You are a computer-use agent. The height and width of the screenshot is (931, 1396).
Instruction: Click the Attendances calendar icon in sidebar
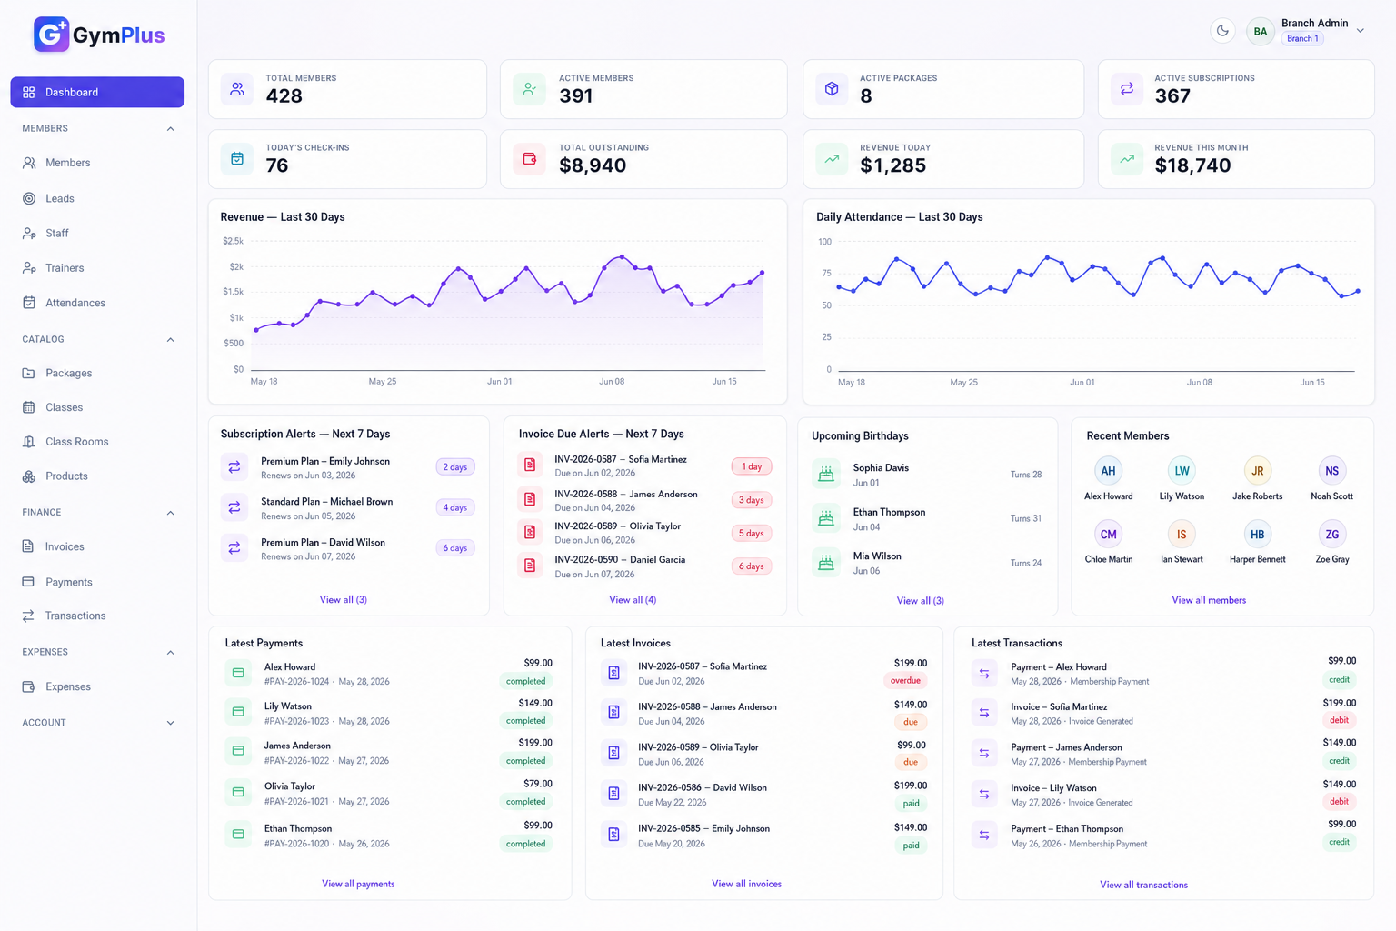click(x=29, y=303)
